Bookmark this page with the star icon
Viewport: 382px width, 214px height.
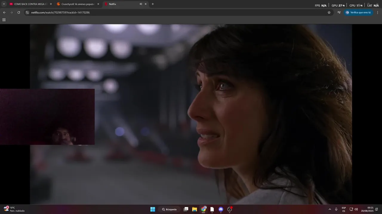point(329,12)
